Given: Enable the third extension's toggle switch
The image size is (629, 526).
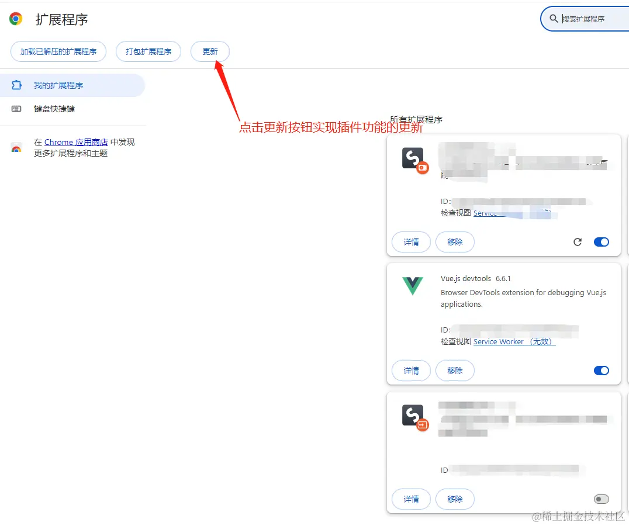Looking at the screenshot, I should [x=602, y=499].
